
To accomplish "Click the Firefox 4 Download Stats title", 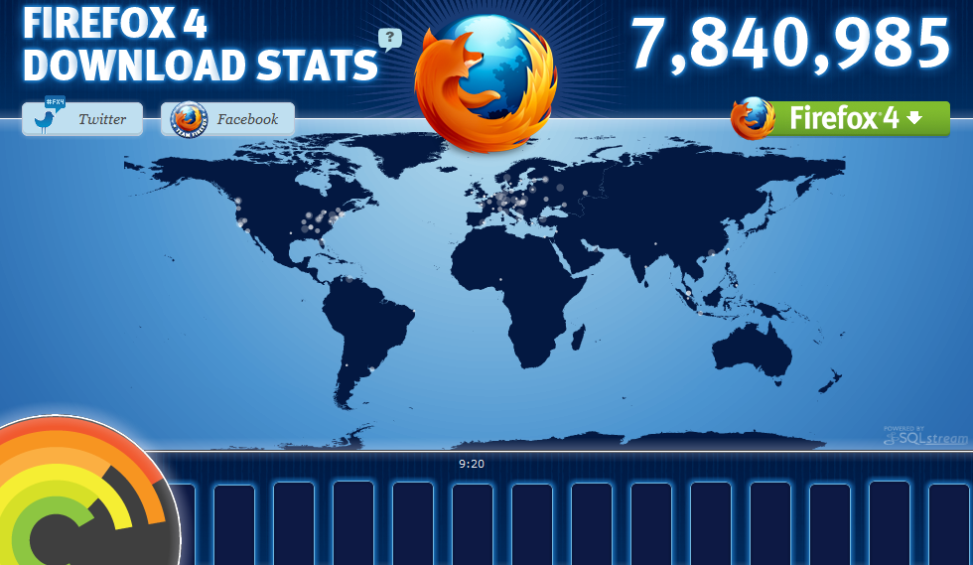I will tap(199, 46).
